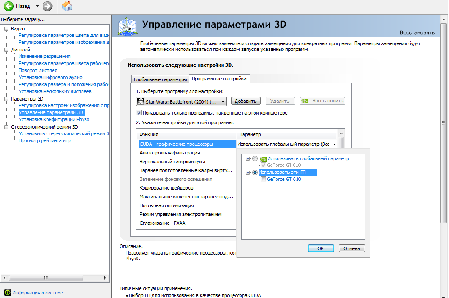Viewport: 449px width, 298px height.
Task: Open the Star Wars: Battlefront program dropdown
Action: pos(223,101)
